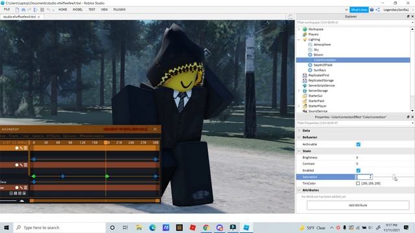Screen dimensions: 415x233
Task: Select the DepthOfField effect icon
Action: (310, 65)
